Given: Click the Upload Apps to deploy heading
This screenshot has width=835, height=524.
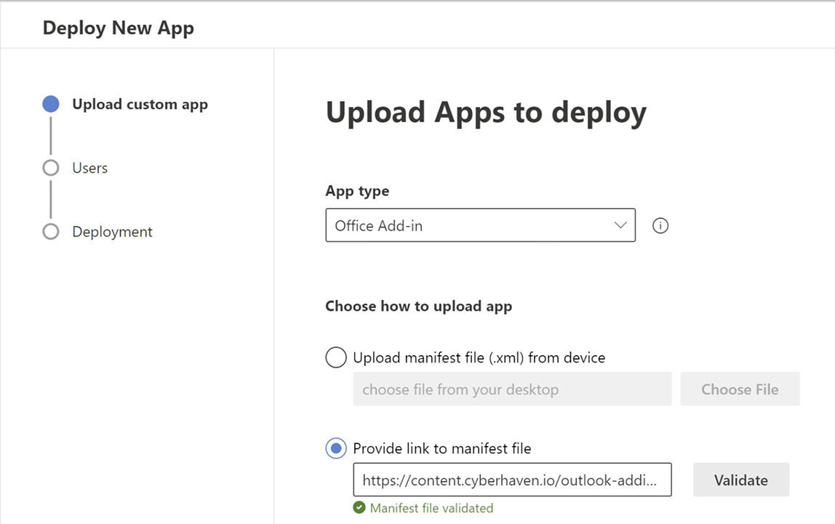Looking at the screenshot, I should 486,113.
